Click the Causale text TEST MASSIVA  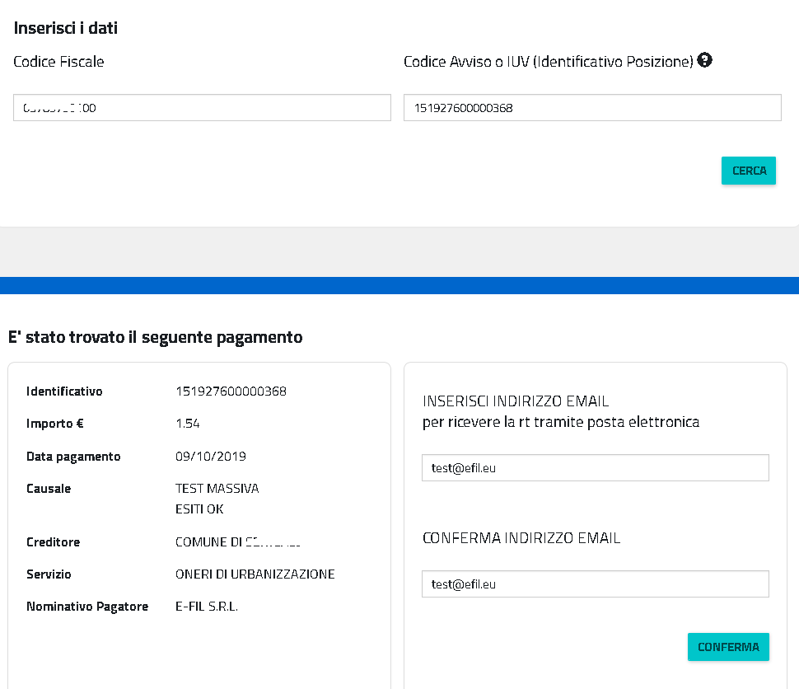point(217,489)
